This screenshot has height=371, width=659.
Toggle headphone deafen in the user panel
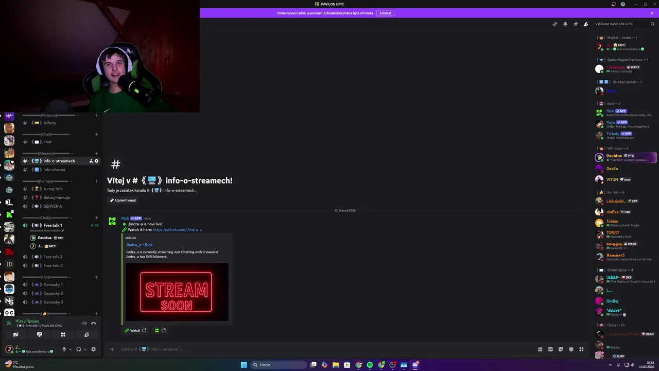[x=79, y=349]
